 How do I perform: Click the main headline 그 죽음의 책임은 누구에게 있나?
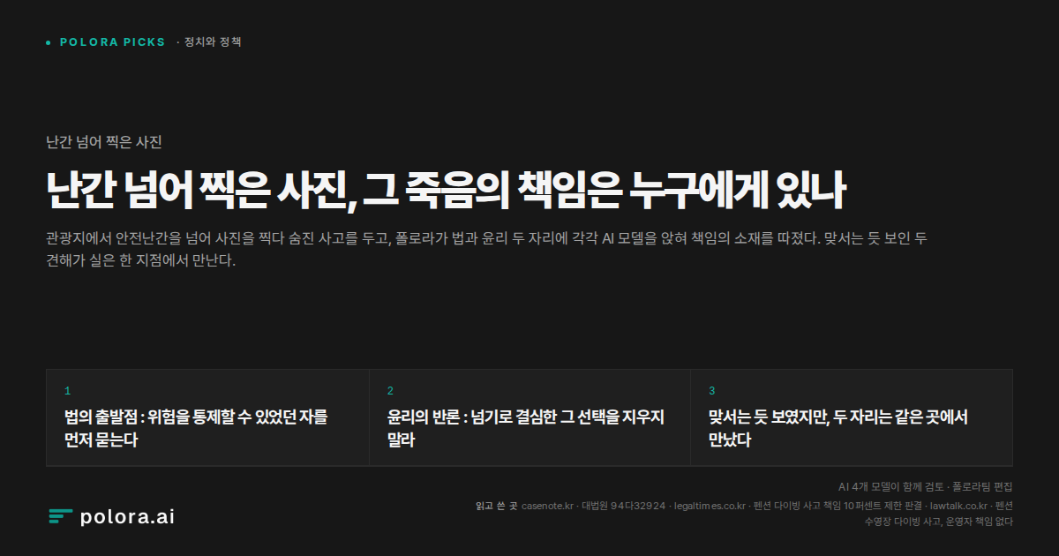coord(605,190)
